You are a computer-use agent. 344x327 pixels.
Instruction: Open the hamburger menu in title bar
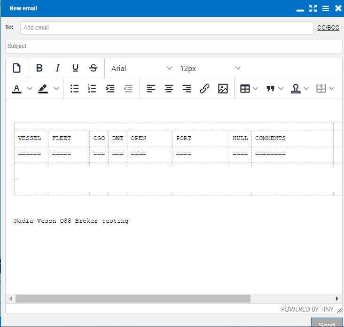tap(326, 8)
